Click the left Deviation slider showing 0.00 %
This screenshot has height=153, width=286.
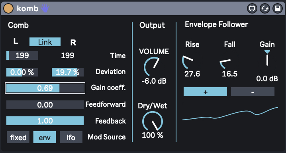coord(22,72)
